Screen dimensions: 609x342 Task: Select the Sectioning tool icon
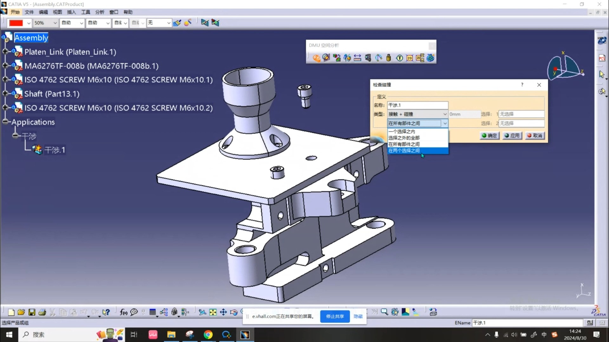(x=326, y=58)
